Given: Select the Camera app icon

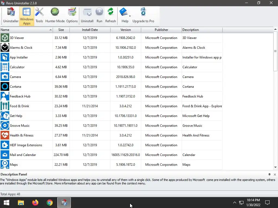Looking at the screenshot, I should pyautogui.click(x=5, y=77).
